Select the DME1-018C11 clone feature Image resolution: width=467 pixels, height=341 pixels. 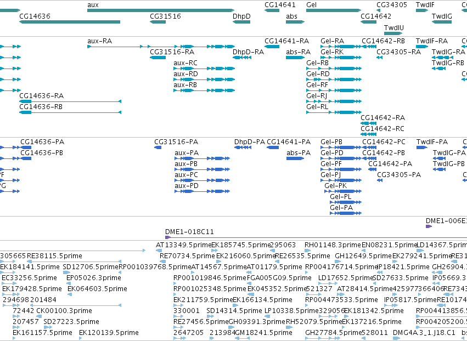[316, 237]
